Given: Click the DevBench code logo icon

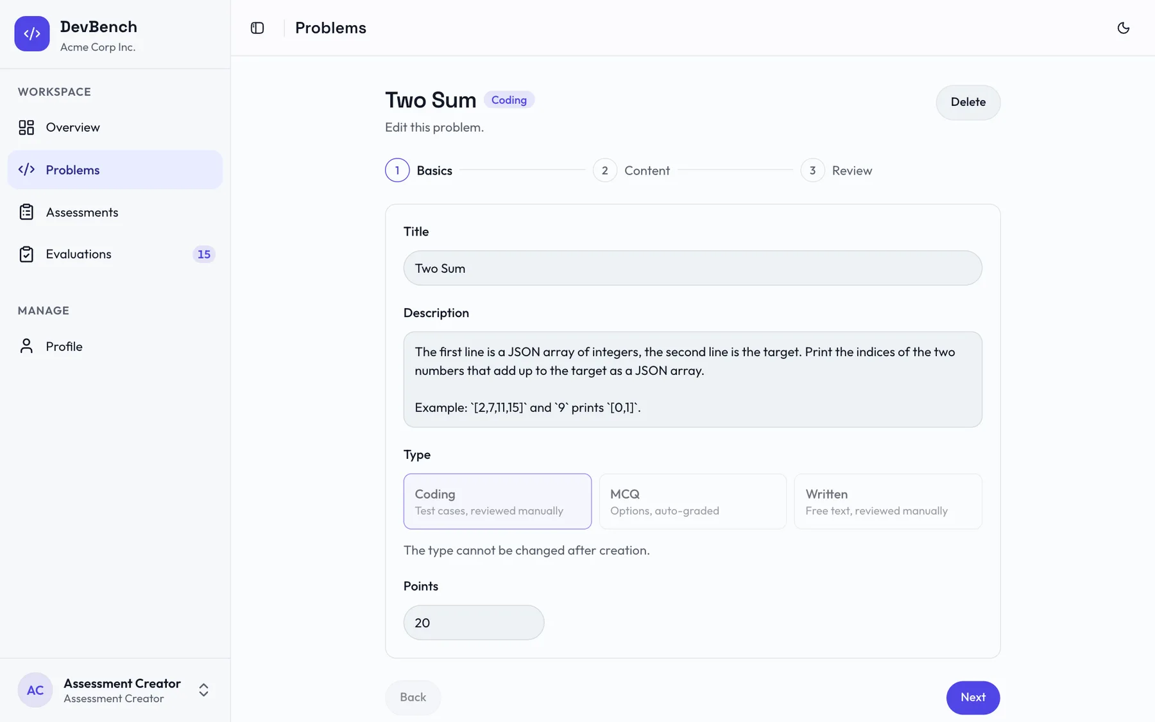Looking at the screenshot, I should click(32, 34).
